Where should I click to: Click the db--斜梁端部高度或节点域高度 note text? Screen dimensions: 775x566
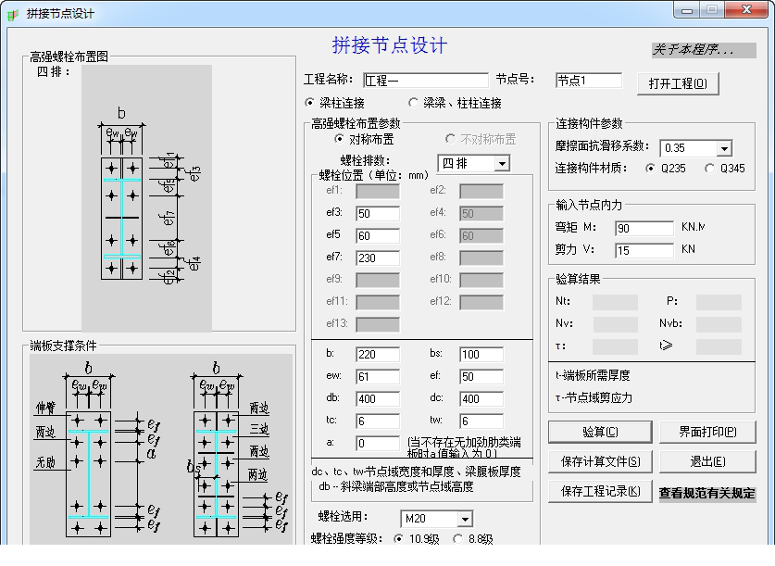(396, 487)
